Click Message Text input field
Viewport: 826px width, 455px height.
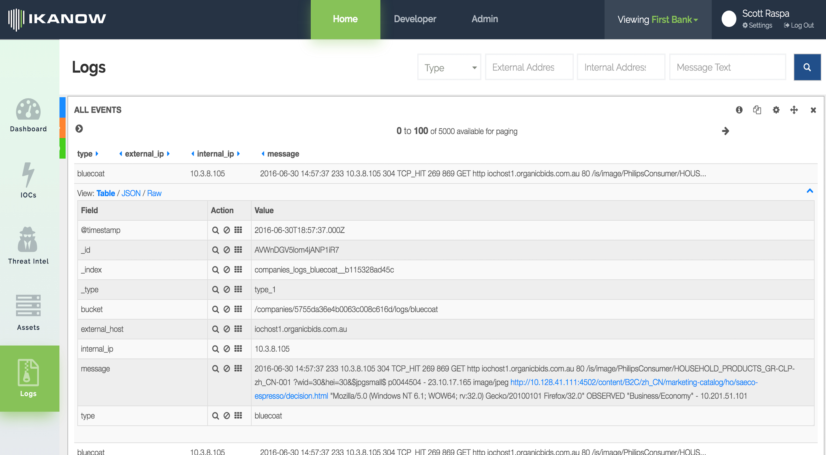[727, 67]
